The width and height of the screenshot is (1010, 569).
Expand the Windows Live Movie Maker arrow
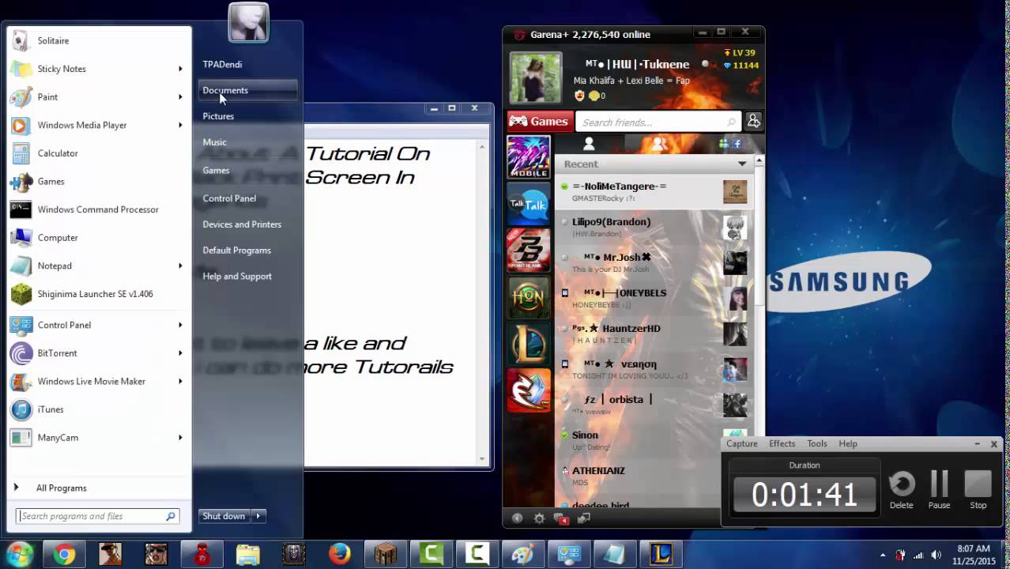click(180, 381)
